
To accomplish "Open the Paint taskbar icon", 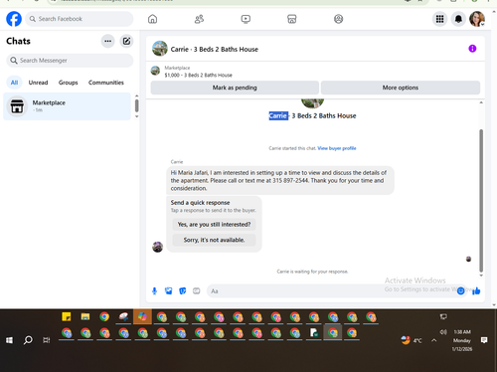I will 123,317.
